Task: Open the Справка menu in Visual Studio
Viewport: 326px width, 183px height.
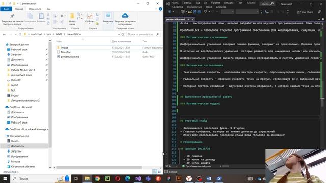Action: (x=221, y=7)
